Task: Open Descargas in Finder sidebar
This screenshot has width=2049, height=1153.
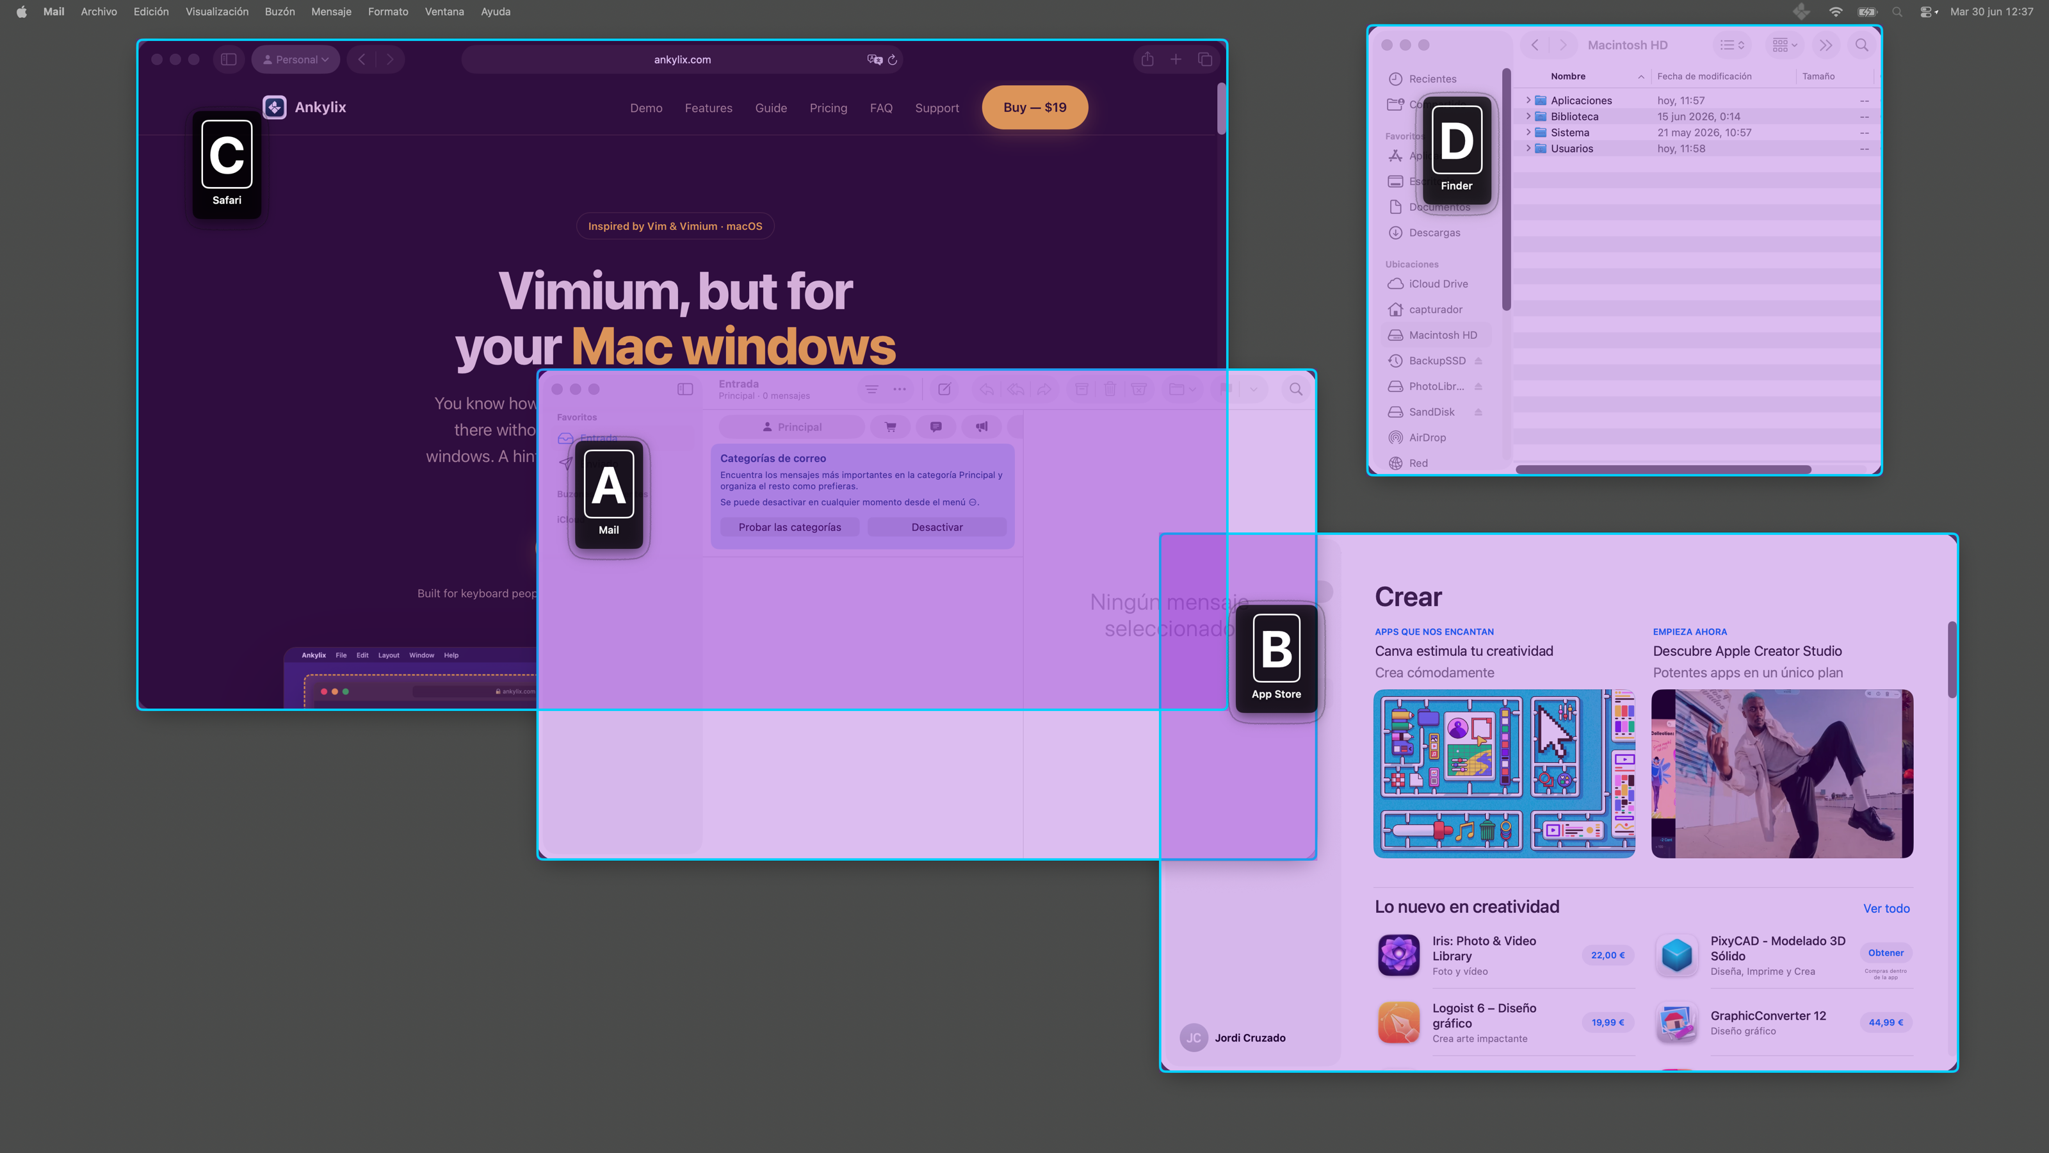Action: pyautogui.click(x=1434, y=233)
